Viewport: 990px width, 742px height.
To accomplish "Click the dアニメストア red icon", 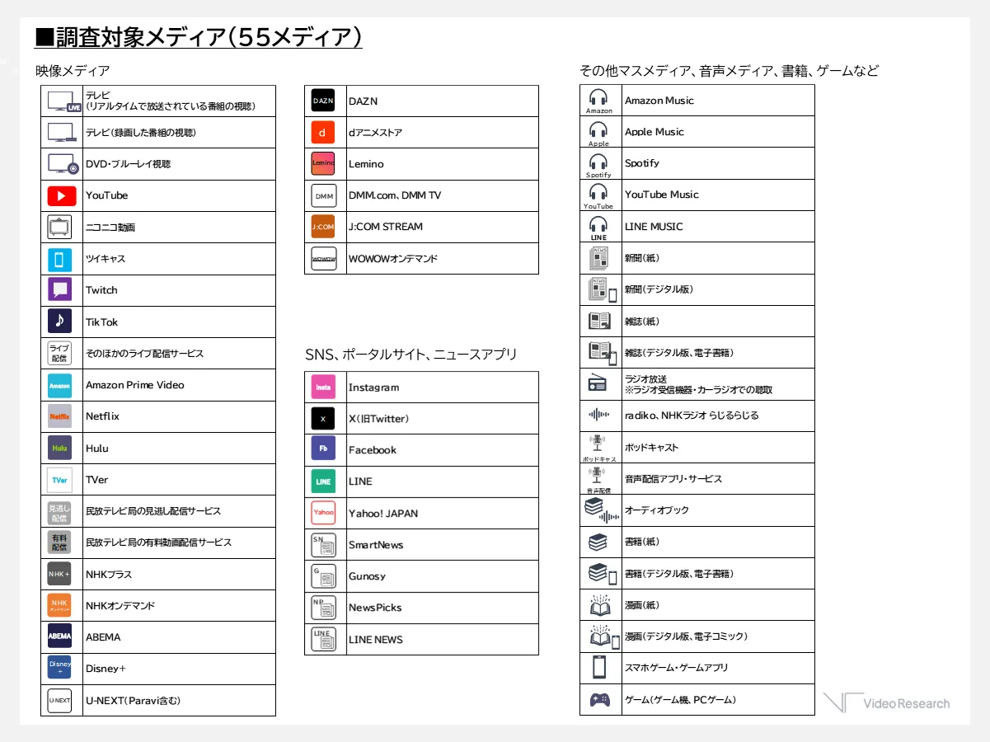I will click(x=323, y=133).
